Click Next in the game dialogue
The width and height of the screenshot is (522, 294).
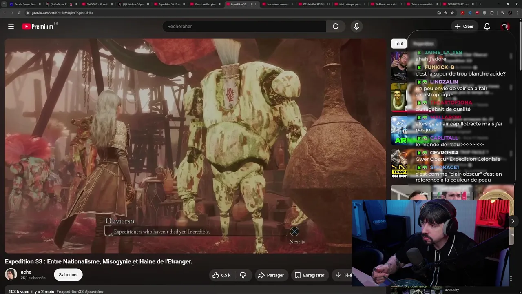point(297,242)
